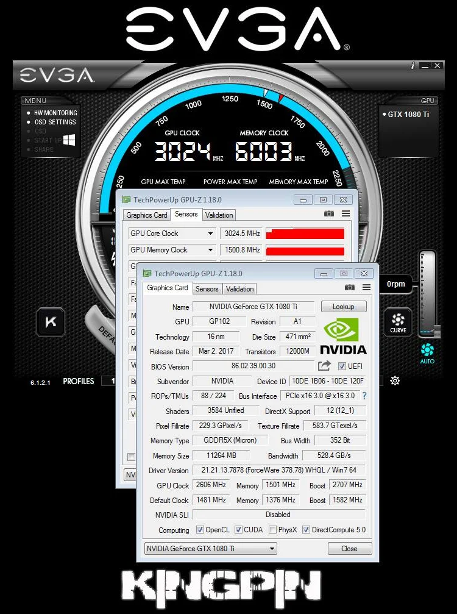Click the 229.3 GPixel/s pixel fillrate value
Screen dimensions: 457x614
(221, 426)
